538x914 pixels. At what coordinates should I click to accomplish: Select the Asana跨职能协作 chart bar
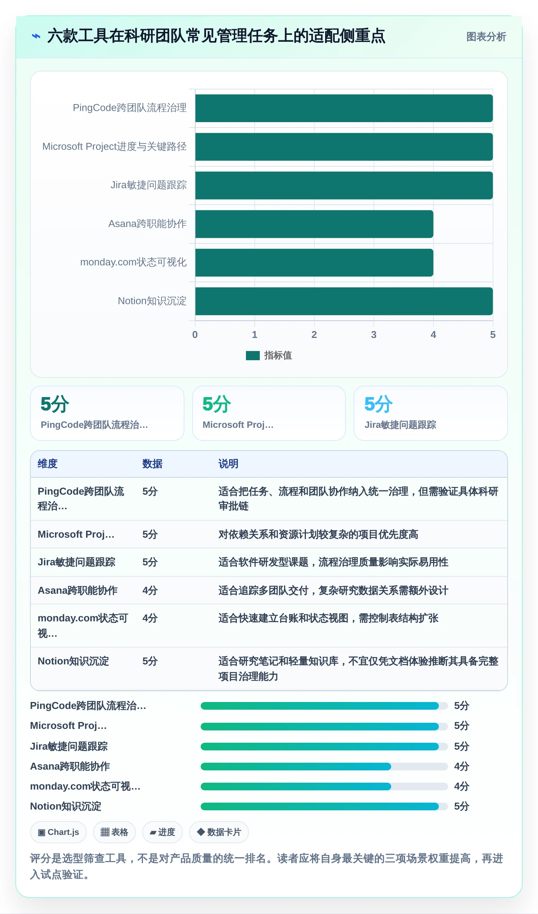tap(314, 224)
